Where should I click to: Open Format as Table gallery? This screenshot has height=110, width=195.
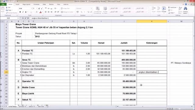coord(105,10)
